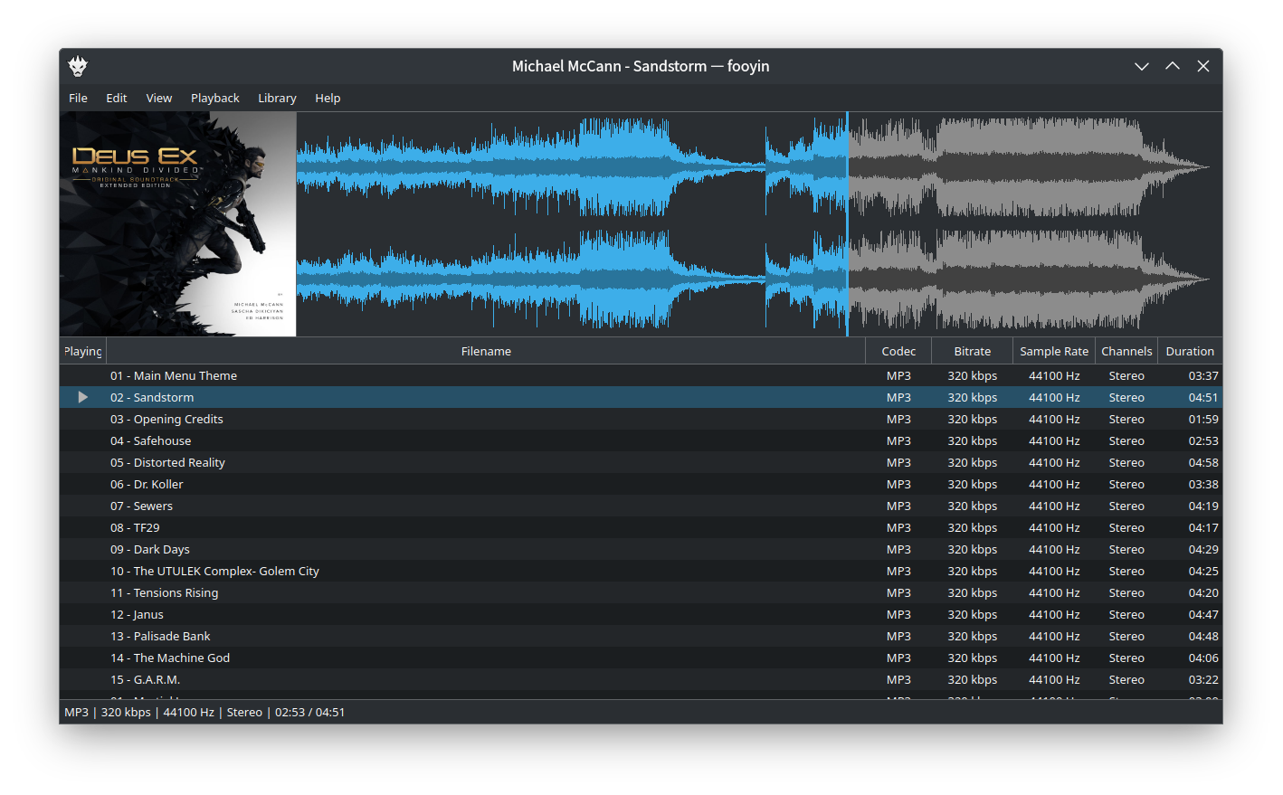1283x795 pixels.
Task: Open the View menu
Action: 158,98
